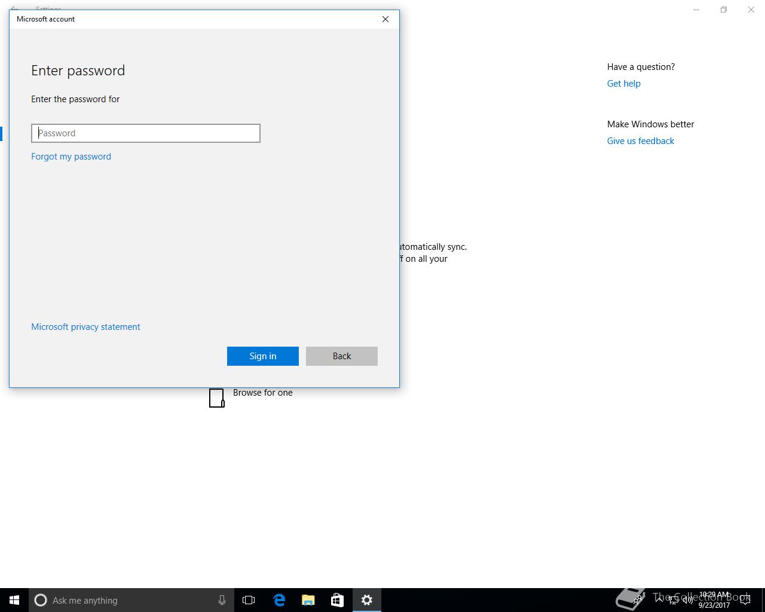Select the Settings gear taskbar icon
Image resolution: width=765 pixels, height=612 pixels.
(x=367, y=600)
